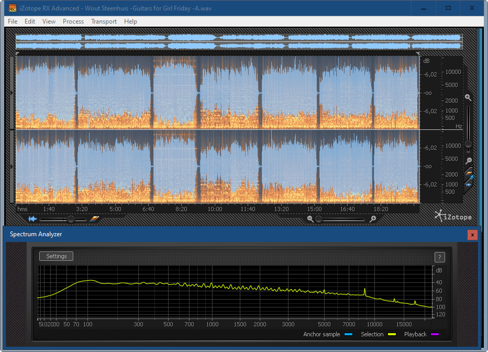Open the View menu
This screenshot has width=488, height=352.
coord(49,21)
